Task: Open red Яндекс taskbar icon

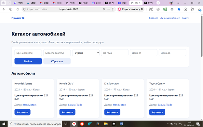Action: click(x=82, y=124)
